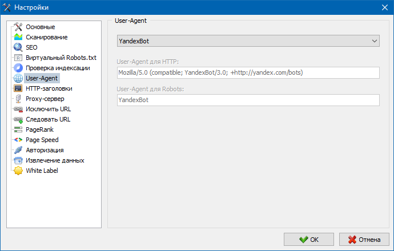This screenshot has height=251, width=394.
Task: Click the User-Agent для Robots field
Action: click(x=248, y=100)
